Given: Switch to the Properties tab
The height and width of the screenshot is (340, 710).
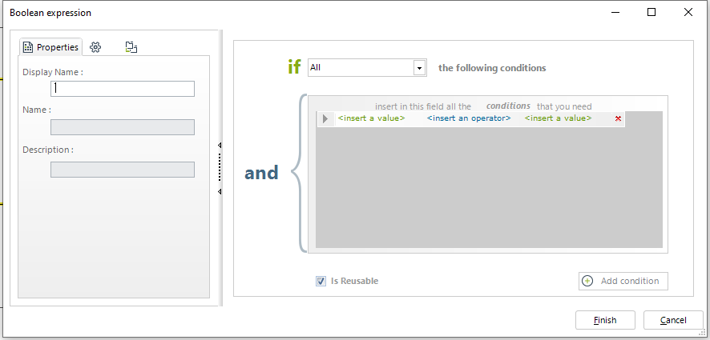Looking at the screenshot, I should point(50,47).
